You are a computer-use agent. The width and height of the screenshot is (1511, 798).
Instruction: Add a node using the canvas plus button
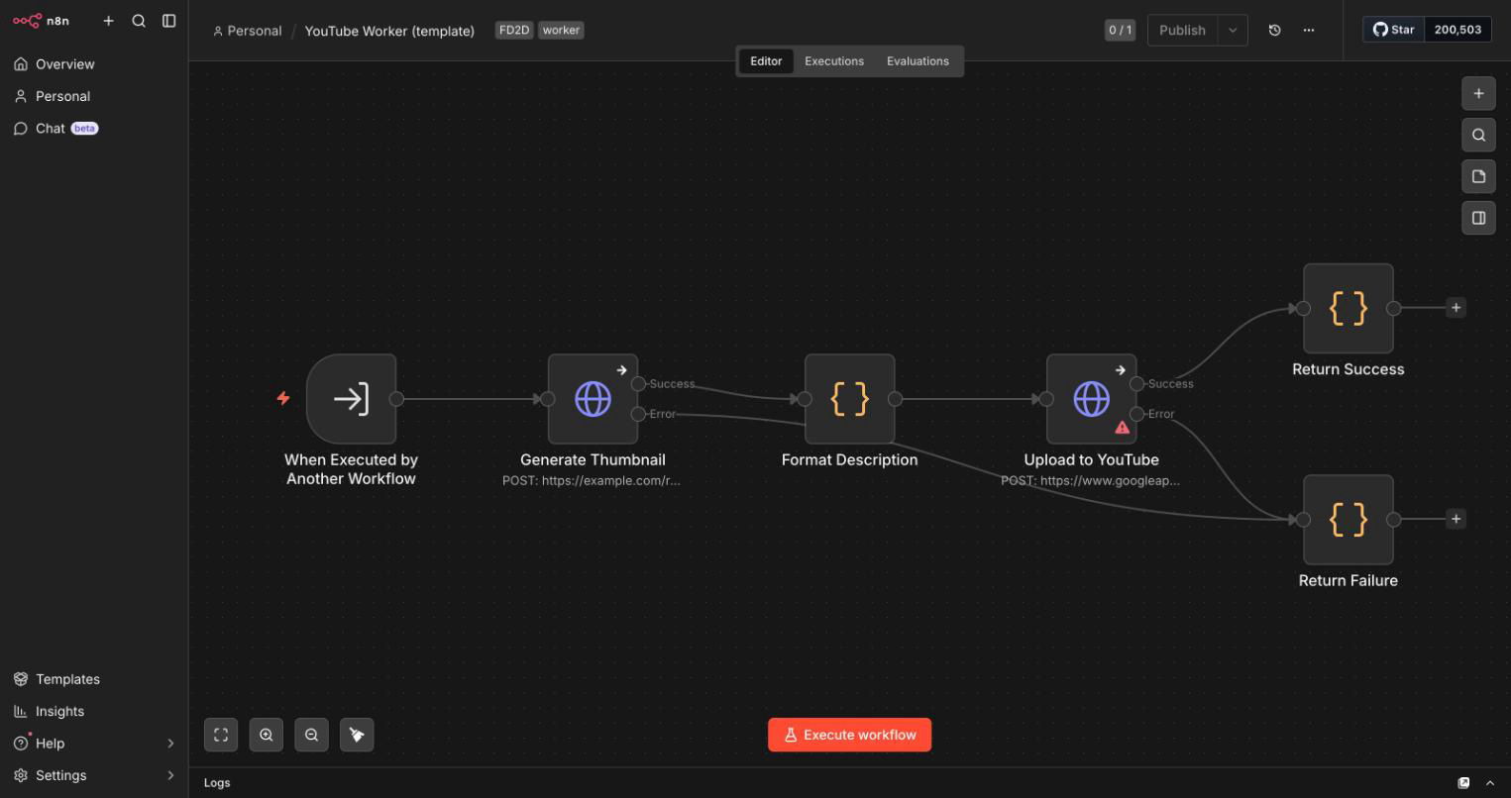[x=1478, y=93]
